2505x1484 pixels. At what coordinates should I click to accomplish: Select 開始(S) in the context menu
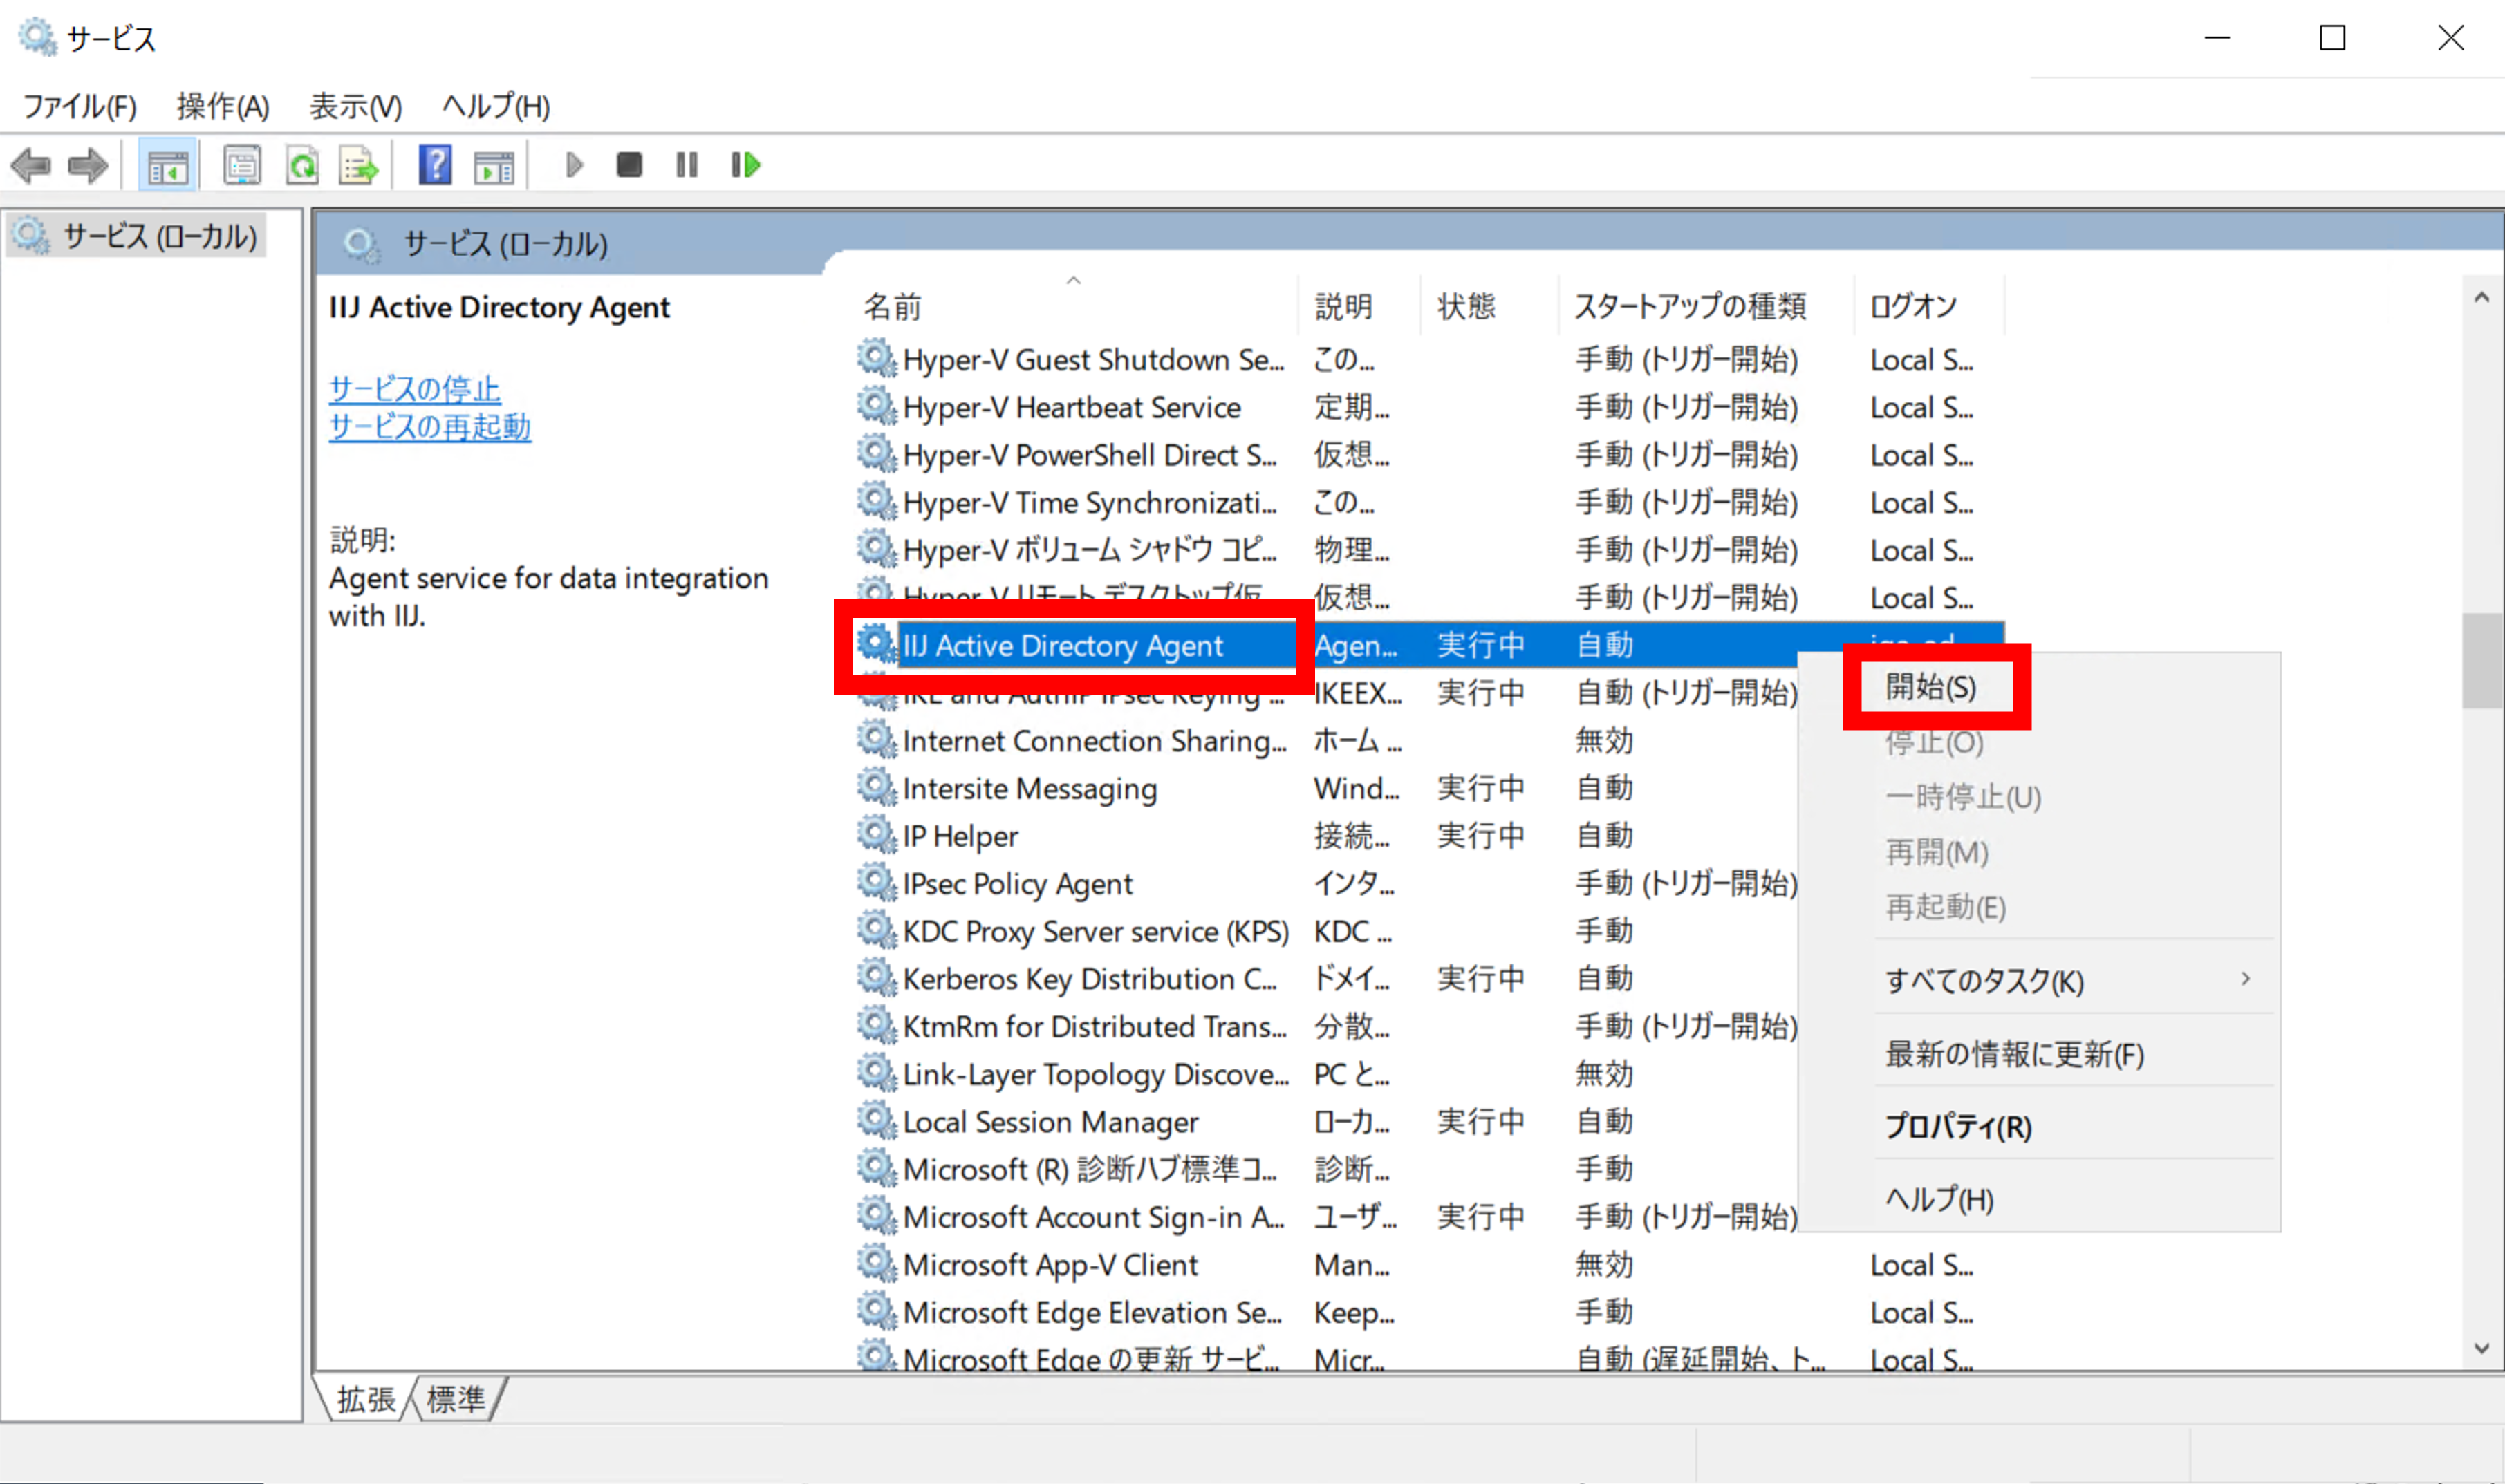click(x=1931, y=687)
